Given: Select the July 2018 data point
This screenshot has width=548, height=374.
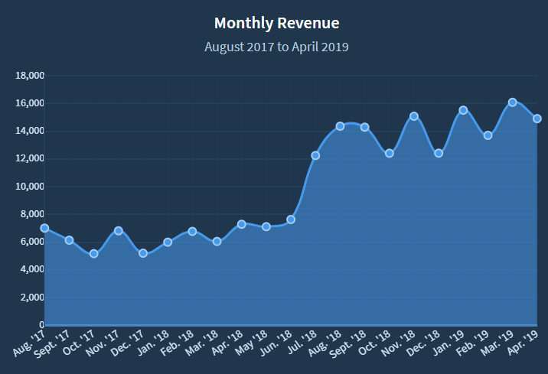Looking at the screenshot, I should 315,155.
